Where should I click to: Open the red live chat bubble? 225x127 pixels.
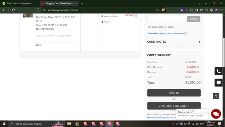216,114
